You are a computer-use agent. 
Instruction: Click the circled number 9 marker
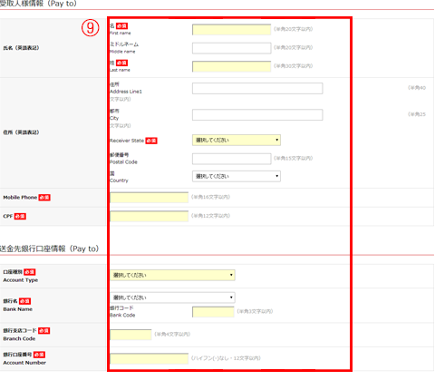[x=91, y=28]
